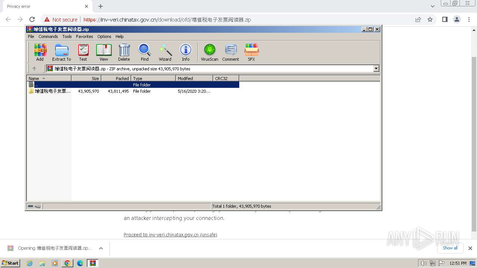Click the Not secure warning indicator

(61, 19)
